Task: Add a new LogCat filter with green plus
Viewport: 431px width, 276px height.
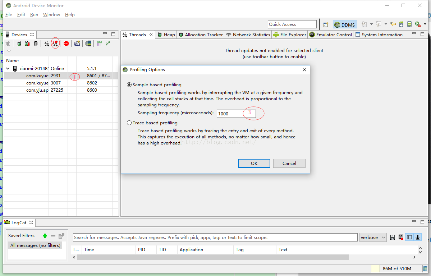Action: tap(45, 236)
